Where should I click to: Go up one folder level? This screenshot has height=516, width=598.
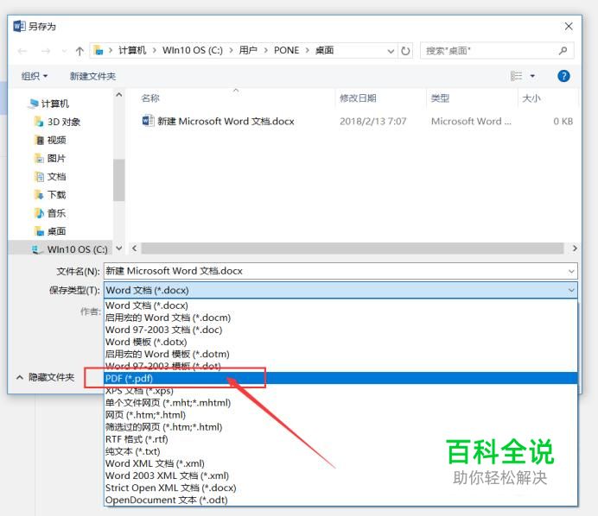tap(80, 51)
